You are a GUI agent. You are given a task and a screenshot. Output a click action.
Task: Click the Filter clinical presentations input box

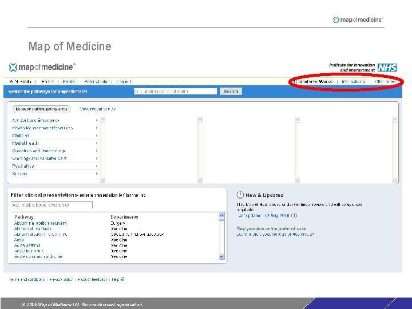(51, 205)
